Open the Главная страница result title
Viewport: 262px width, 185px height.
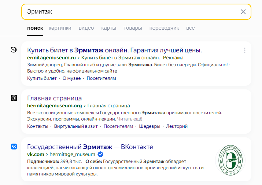click(54, 98)
